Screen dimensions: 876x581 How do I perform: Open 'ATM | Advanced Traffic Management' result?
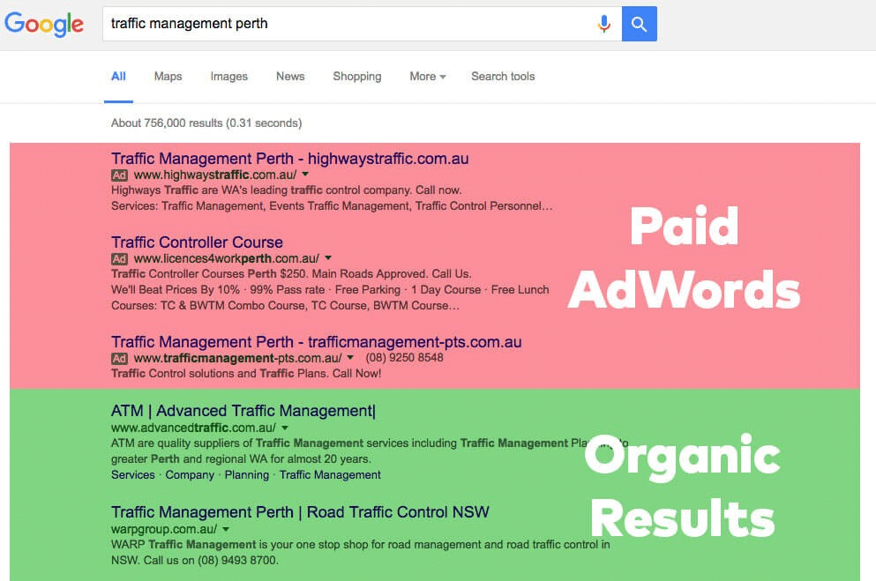243,412
